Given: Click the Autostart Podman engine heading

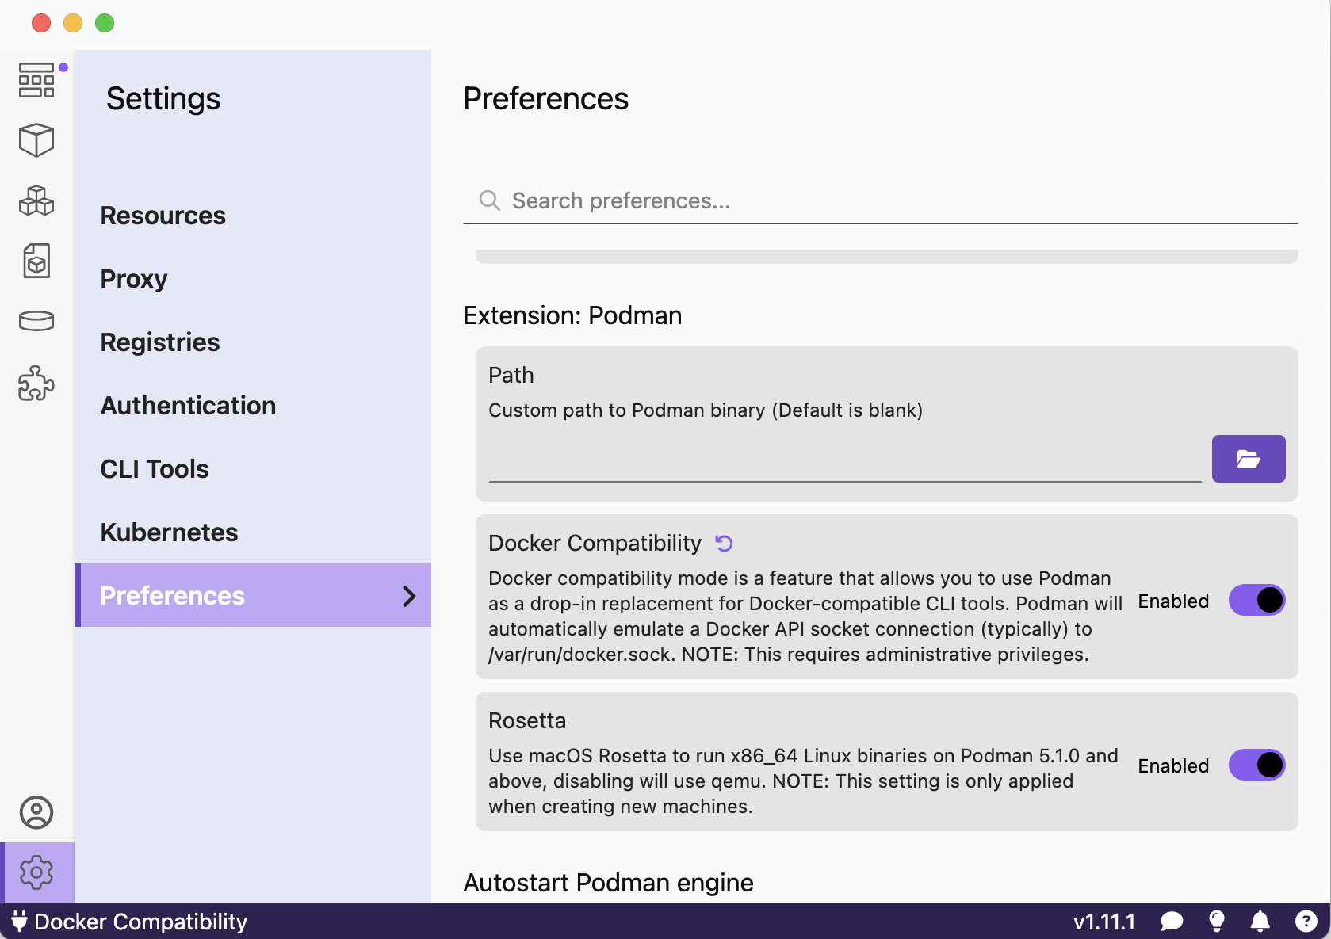Looking at the screenshot, I should coord(608,883).
